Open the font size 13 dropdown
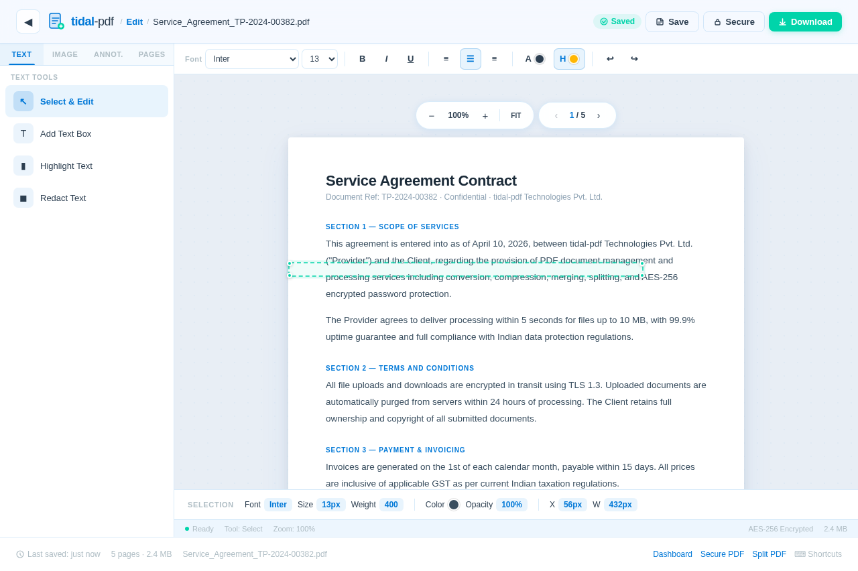 coord(320,59)
